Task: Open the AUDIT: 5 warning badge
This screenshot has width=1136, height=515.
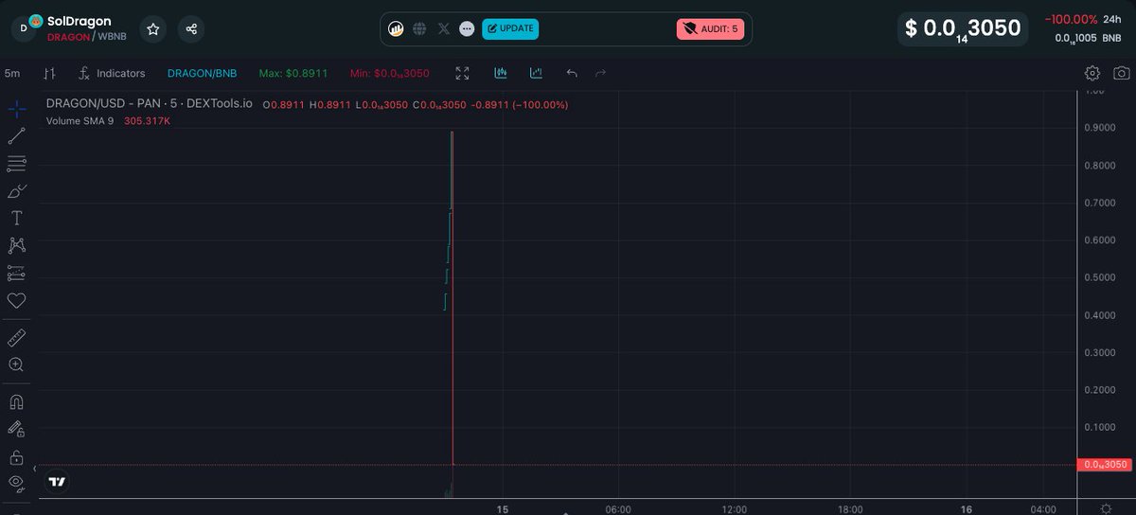Action: [710, 28]
